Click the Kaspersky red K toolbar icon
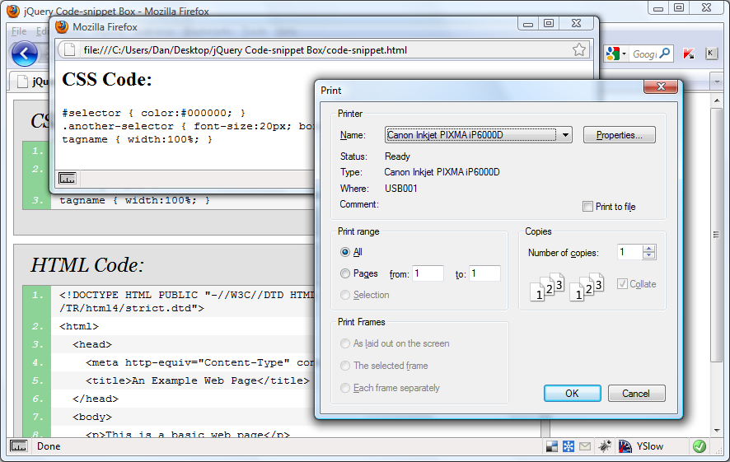 [x=689, y=54]
